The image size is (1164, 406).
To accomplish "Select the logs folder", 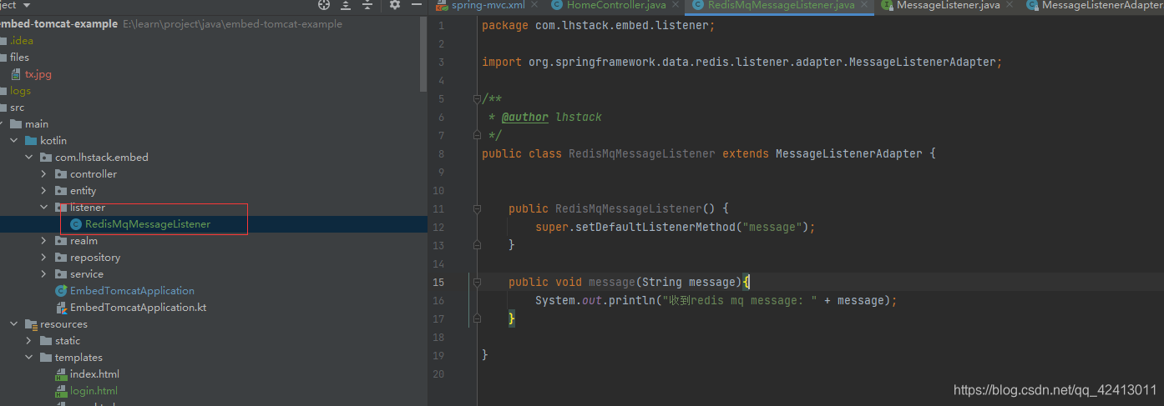I will coord(20,91).
